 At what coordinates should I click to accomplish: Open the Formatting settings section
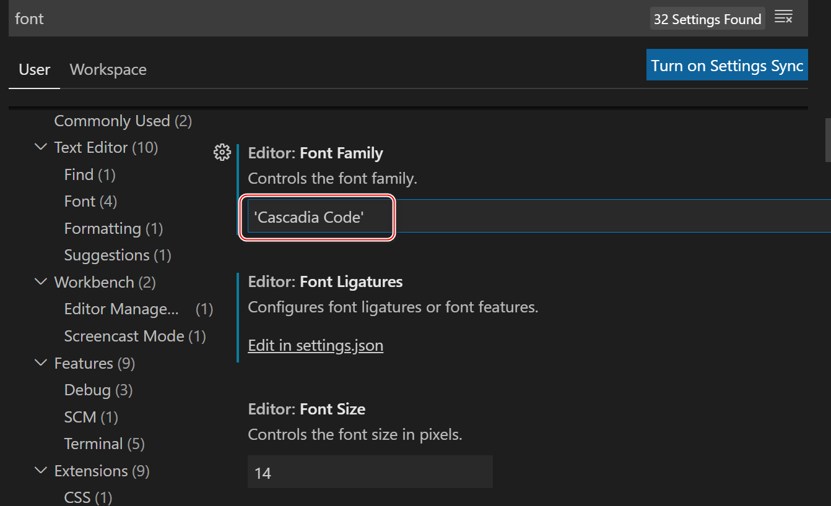[x=113, y=228]
